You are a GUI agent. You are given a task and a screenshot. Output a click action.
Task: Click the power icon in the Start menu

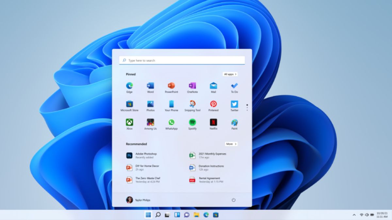click(x=234, y=200)
